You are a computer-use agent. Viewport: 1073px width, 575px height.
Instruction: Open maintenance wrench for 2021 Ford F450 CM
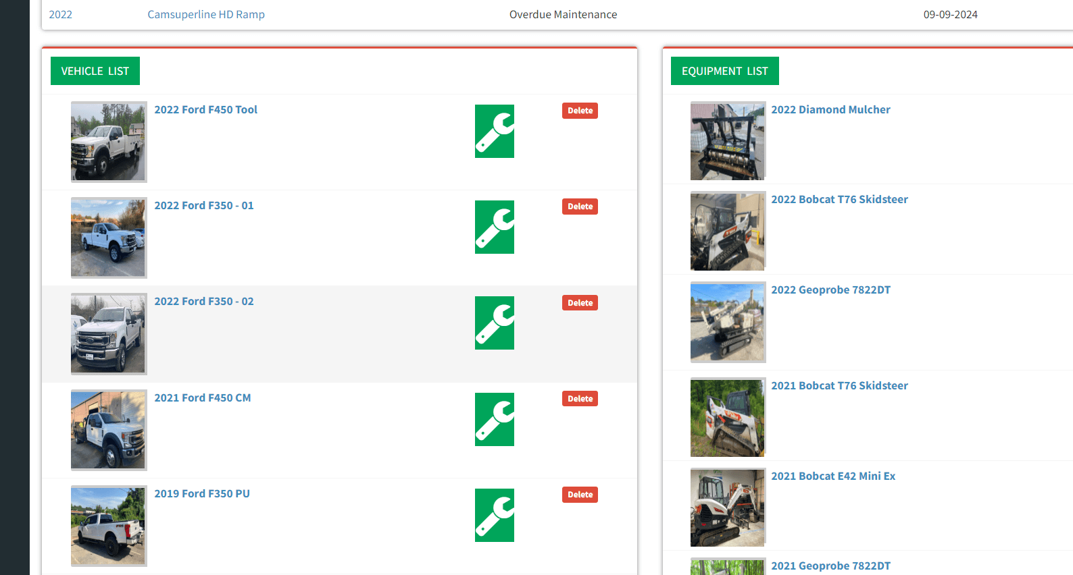[494, 419]
